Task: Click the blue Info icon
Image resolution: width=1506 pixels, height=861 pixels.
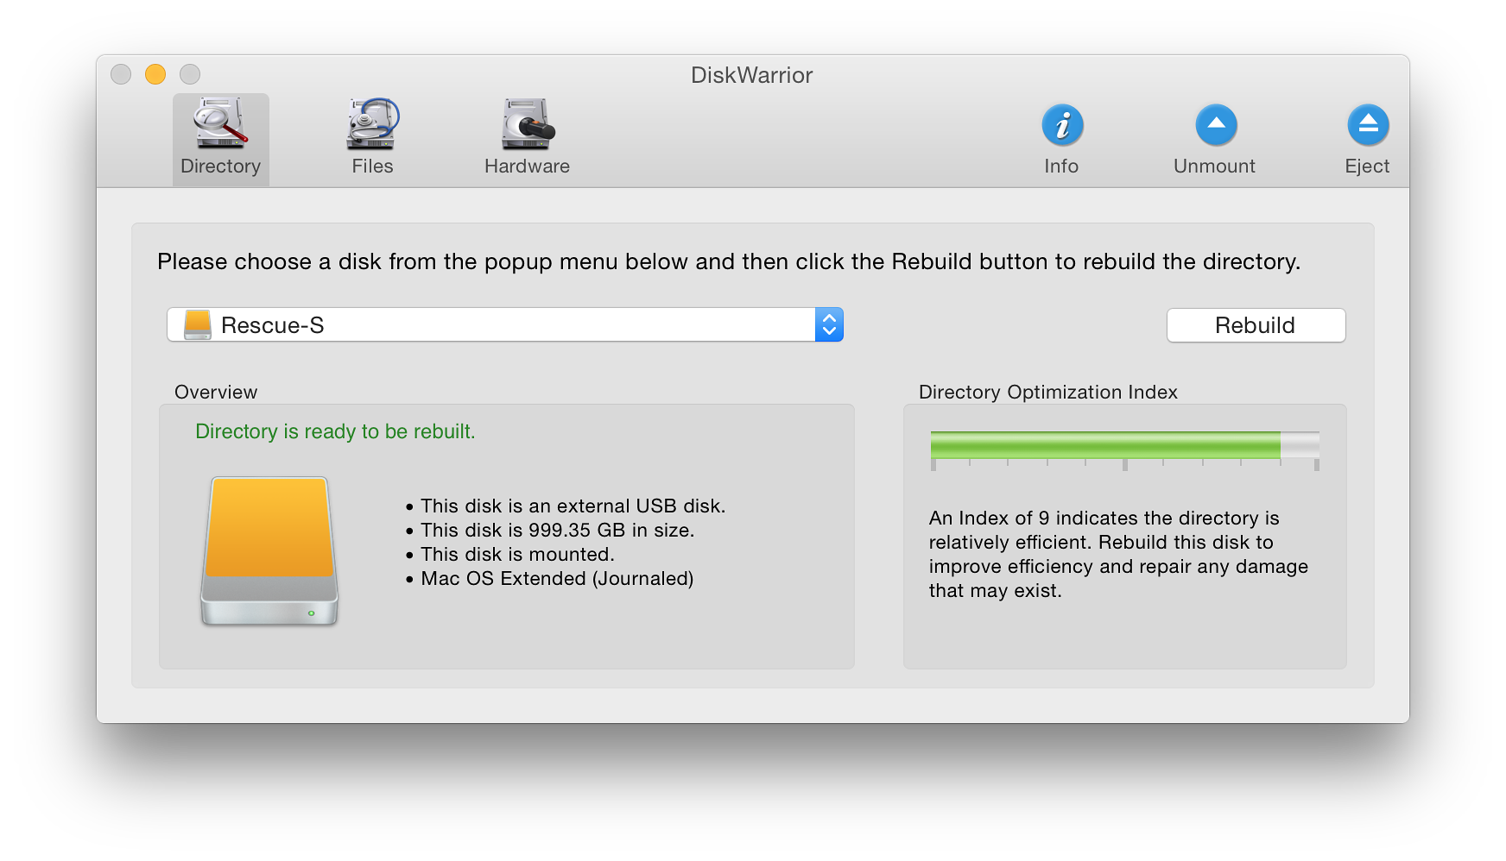Action: [1062, 125]
